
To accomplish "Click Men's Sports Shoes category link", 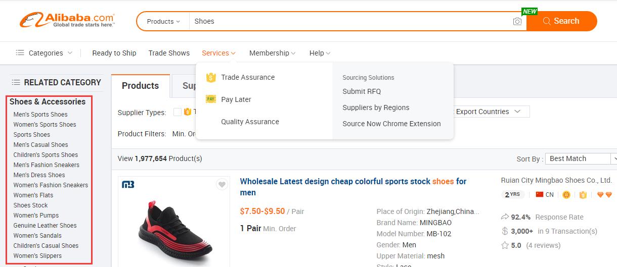I will pyautogui.click(x=40, y=115).
